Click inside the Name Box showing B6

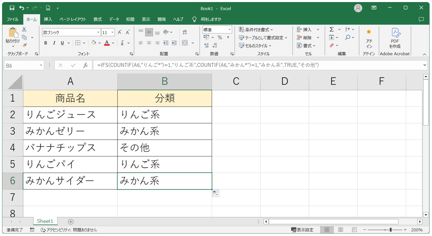click(21, 65)
